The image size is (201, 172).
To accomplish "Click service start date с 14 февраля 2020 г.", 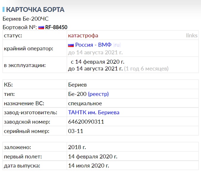I will point(98,62).
